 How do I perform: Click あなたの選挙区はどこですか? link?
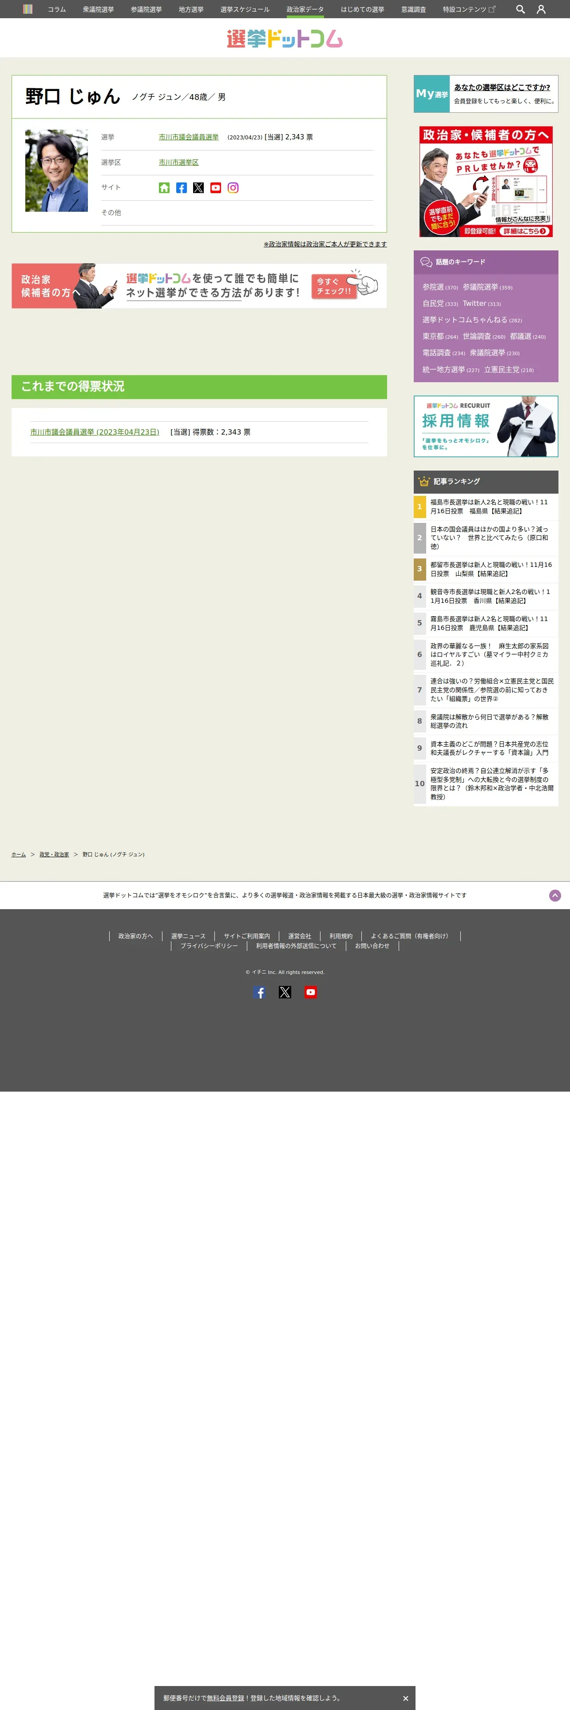[502, 87]
